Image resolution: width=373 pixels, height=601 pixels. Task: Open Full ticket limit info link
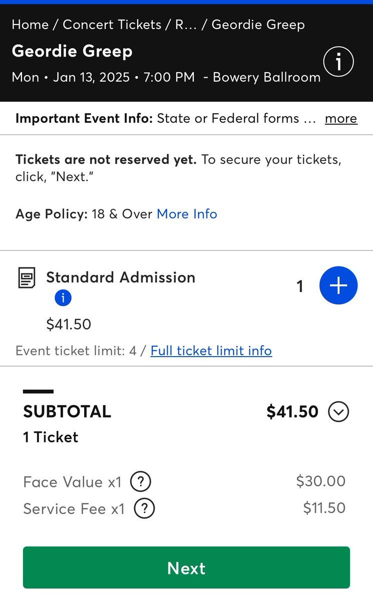click(211, 351)
